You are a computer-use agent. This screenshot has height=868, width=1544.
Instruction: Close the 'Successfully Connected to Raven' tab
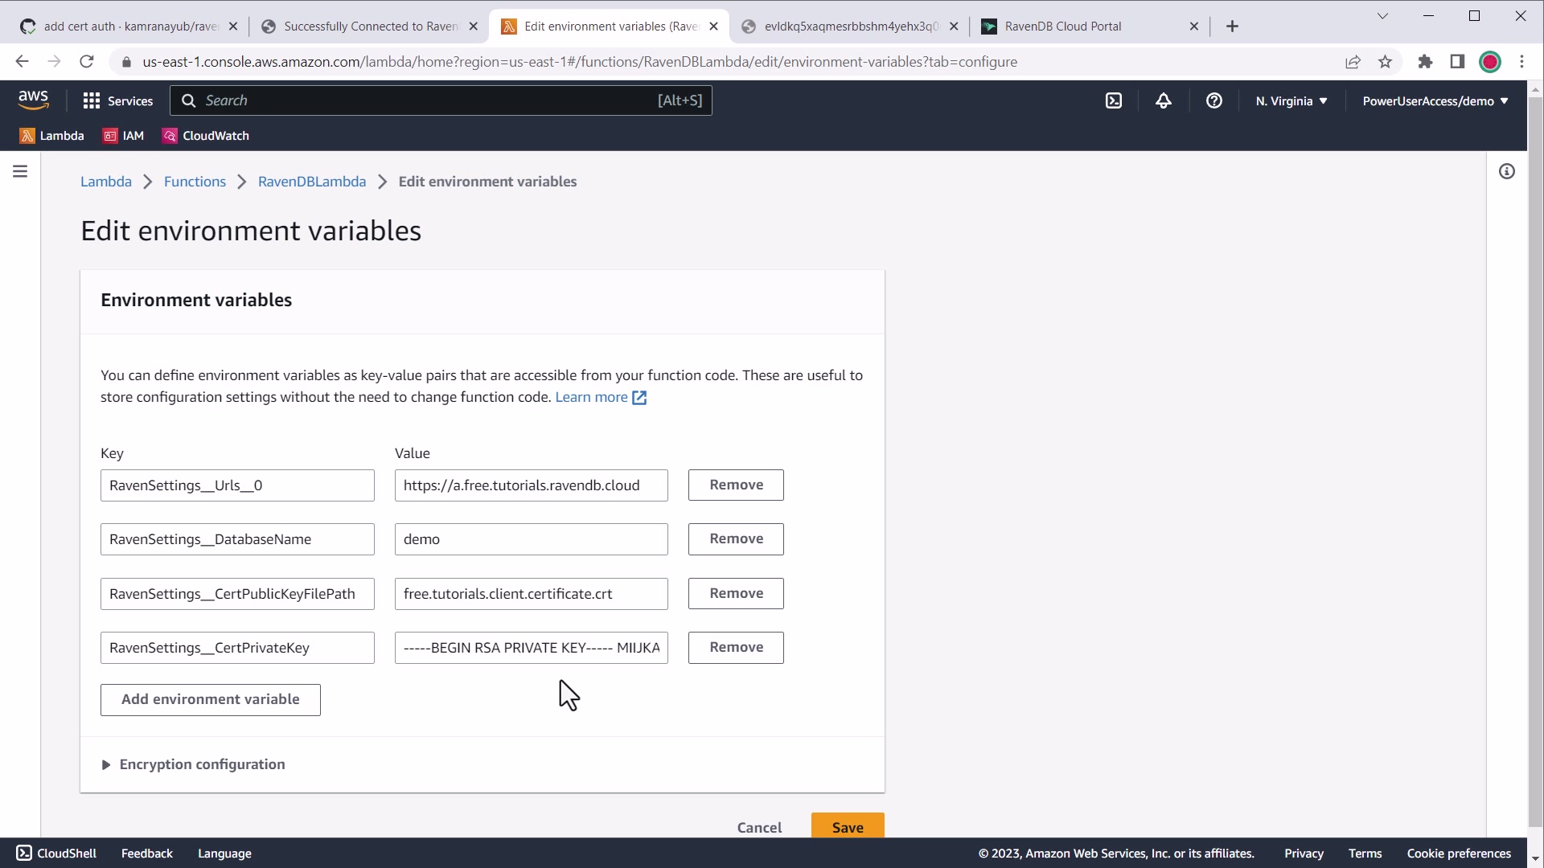point(474,27)
